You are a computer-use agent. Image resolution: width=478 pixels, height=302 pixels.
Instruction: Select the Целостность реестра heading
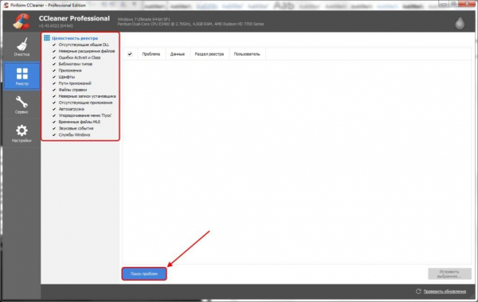coord(75,38)
